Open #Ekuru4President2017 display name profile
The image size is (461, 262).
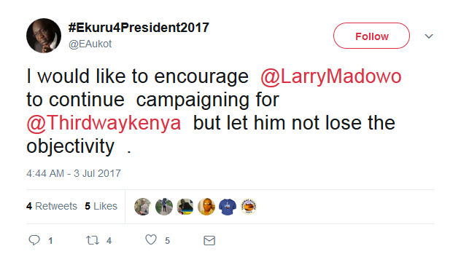(139, 28)
